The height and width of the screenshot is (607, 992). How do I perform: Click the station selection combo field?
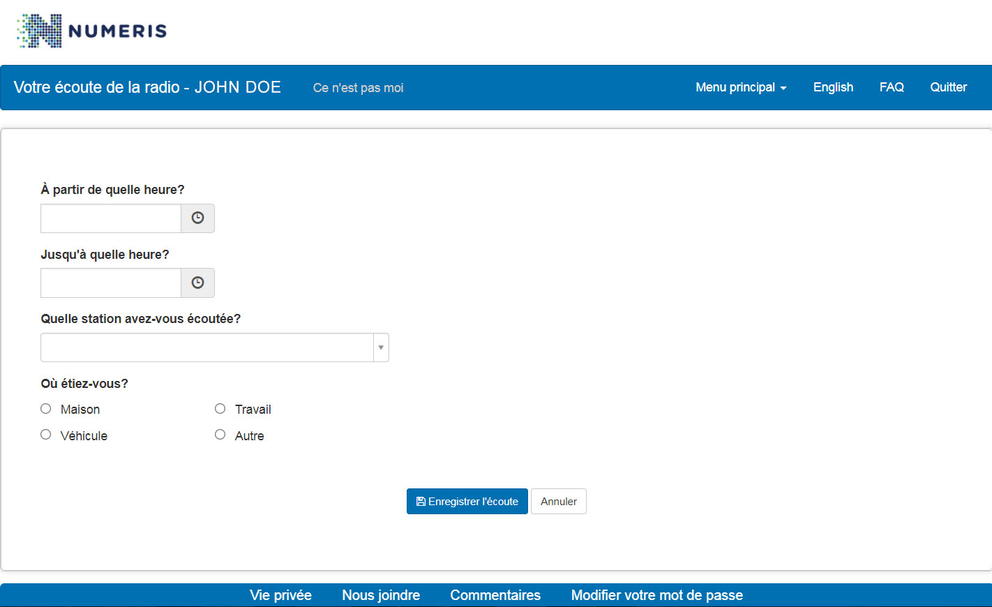(215, 347)
